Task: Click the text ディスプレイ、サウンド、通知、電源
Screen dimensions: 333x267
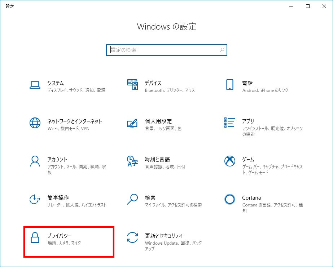Action: (x=76, y=90)
